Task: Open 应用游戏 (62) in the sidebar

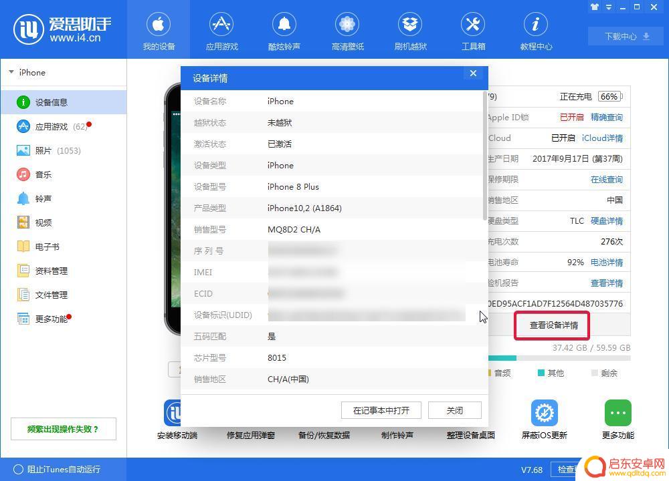Action: click(x=64, y=126)
